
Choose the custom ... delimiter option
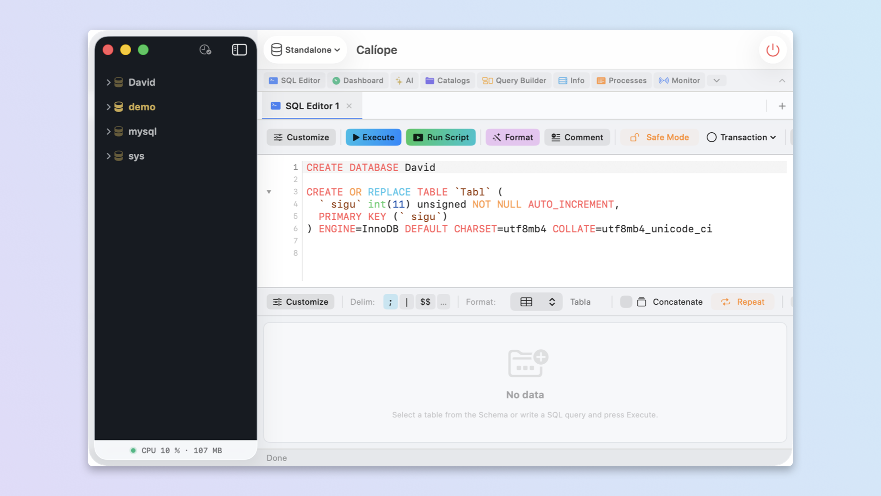click(x=443, y=302)
